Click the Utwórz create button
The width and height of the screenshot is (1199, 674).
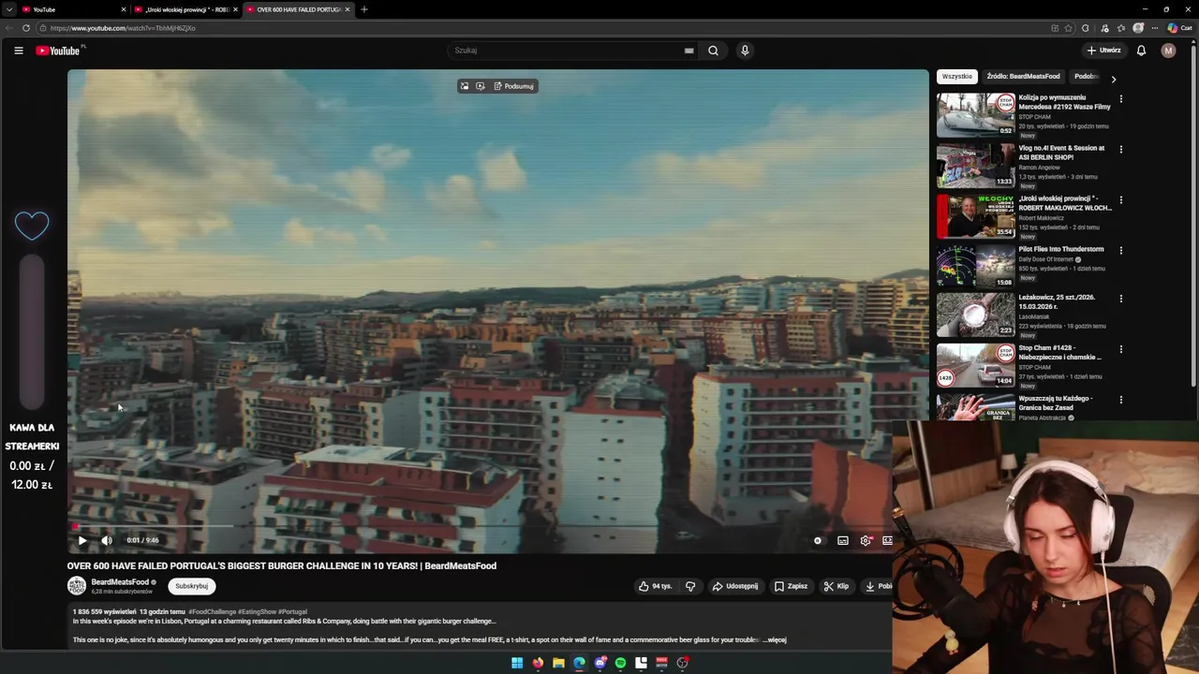point(1103,51)
